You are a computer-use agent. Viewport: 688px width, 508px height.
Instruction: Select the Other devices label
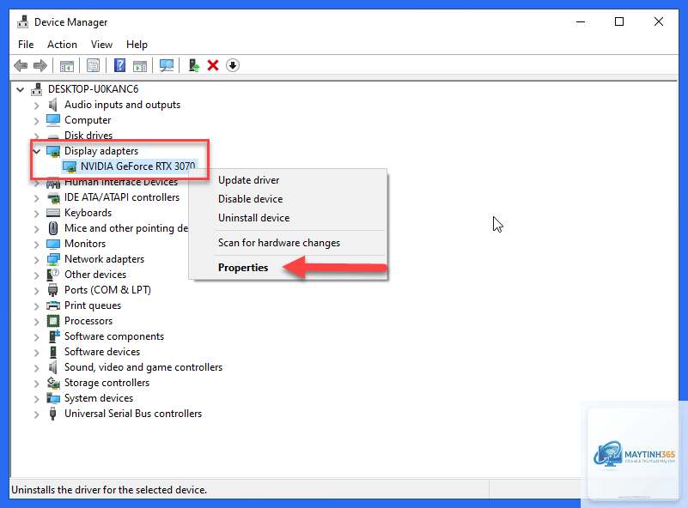95,275
